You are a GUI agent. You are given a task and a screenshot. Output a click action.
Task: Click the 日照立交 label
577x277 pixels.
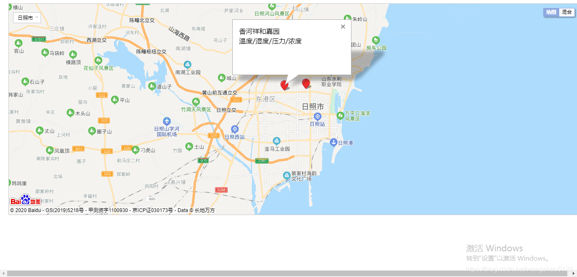[226, 110]
